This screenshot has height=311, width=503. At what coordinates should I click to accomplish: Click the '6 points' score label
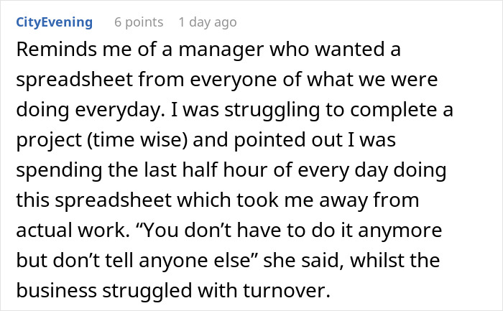click(139, 22)
